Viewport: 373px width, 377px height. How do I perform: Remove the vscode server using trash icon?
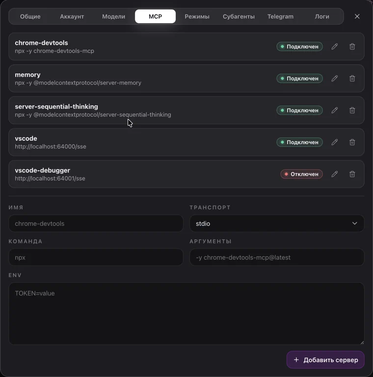pos(352,142)
